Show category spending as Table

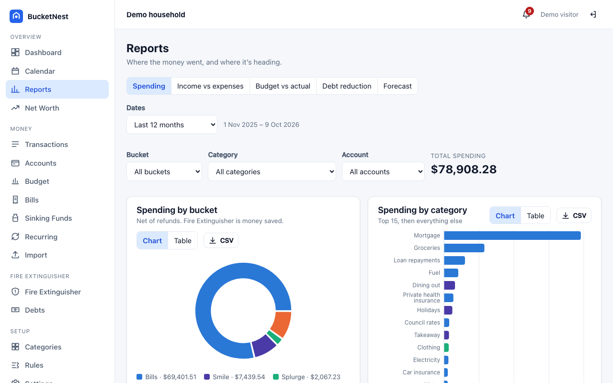point(535,215)
